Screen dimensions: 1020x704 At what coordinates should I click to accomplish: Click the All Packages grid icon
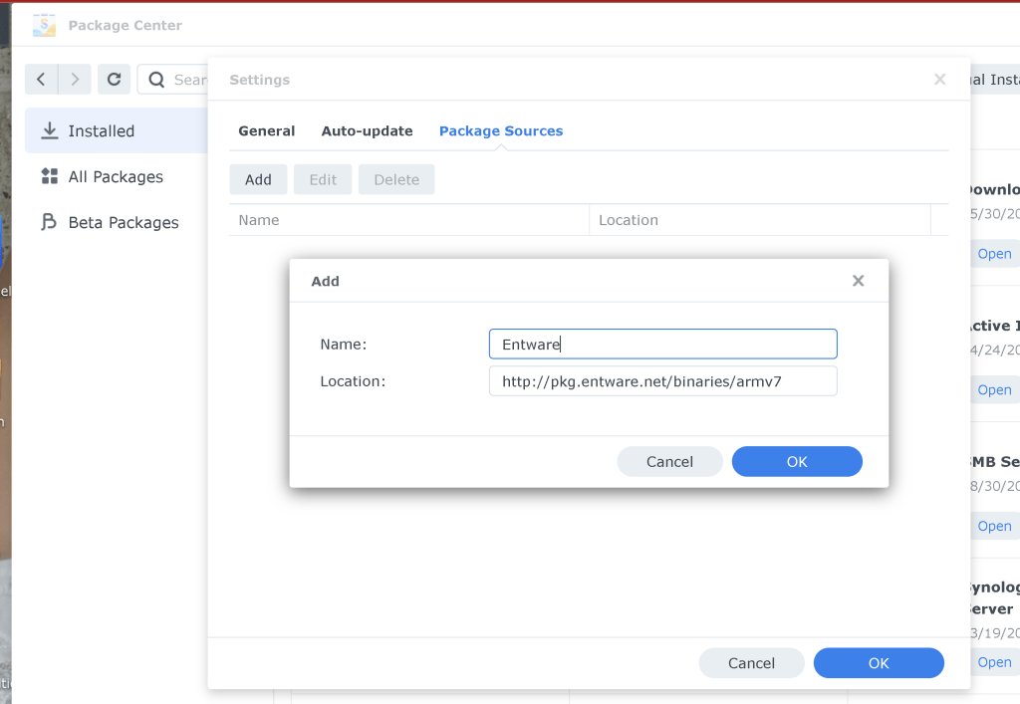point(50,176)
